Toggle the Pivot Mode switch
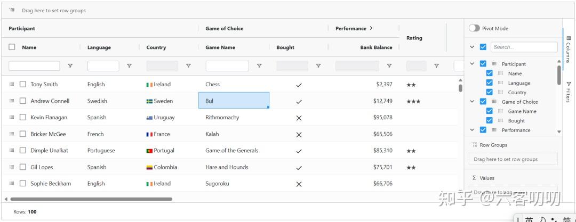This screenshot has height=222, width=576. click(x=474, y=28)
